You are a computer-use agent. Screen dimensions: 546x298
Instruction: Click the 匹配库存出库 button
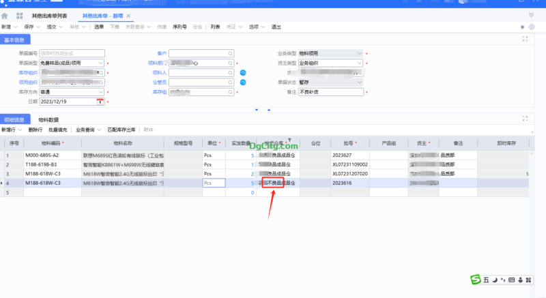(x=121, y=130)
